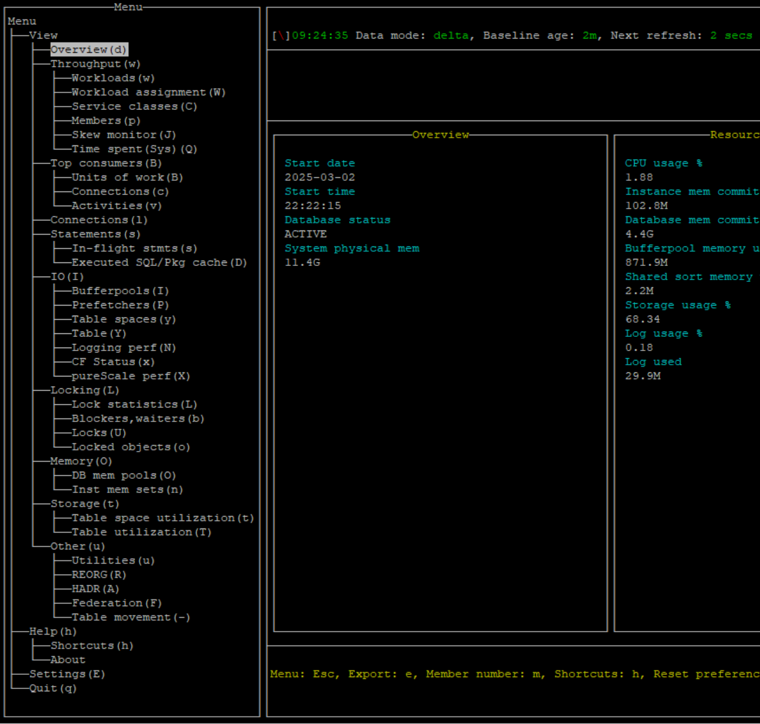Open Table spaces (y)
The width and height of the screenshot is (760, 724).
(x=124, y=319)
